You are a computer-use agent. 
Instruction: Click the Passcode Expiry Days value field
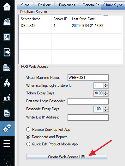[x=98, y=109]
